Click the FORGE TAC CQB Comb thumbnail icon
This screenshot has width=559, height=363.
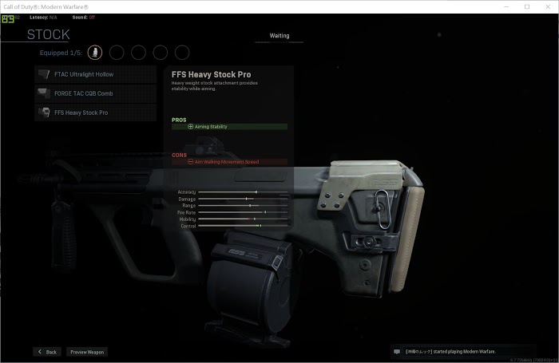click(44, 93)
